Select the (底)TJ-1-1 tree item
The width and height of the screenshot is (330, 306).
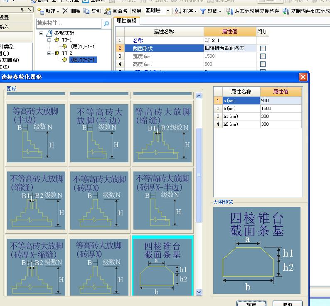pyautogui.click(x=83, y=47)
